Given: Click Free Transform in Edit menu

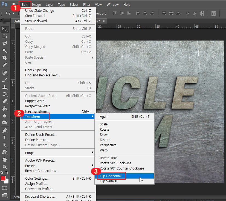Looking at the screenshot, I should tap(58, 111).
